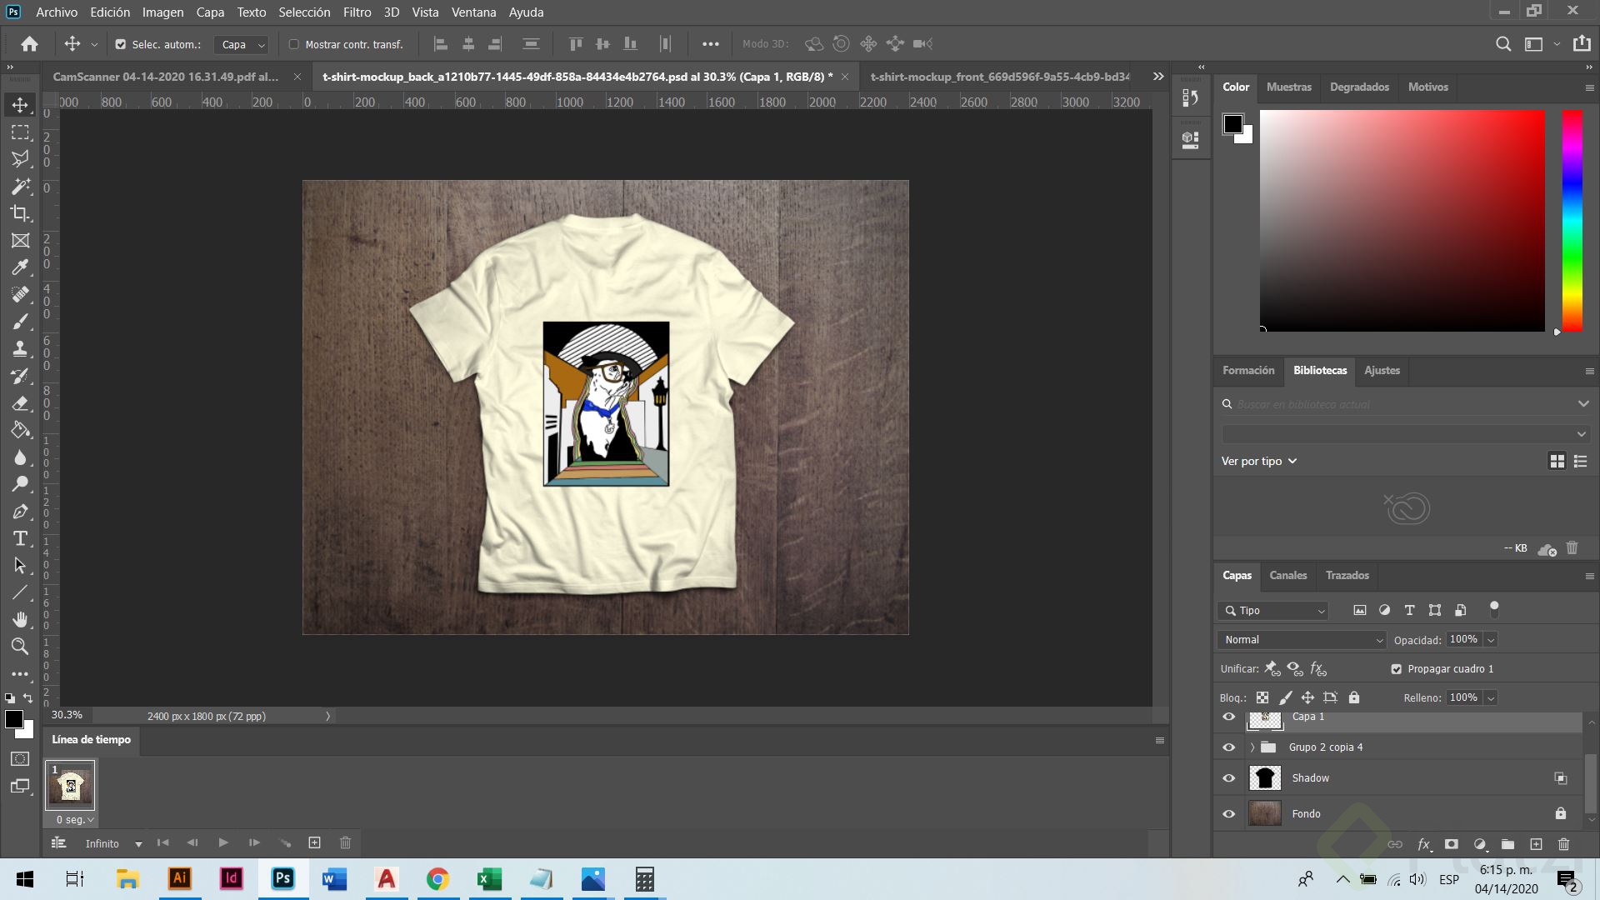Duplicate the selected timeline frame
The width and height of the screenshot is (1600, 900).
click(x=314, y=843)
